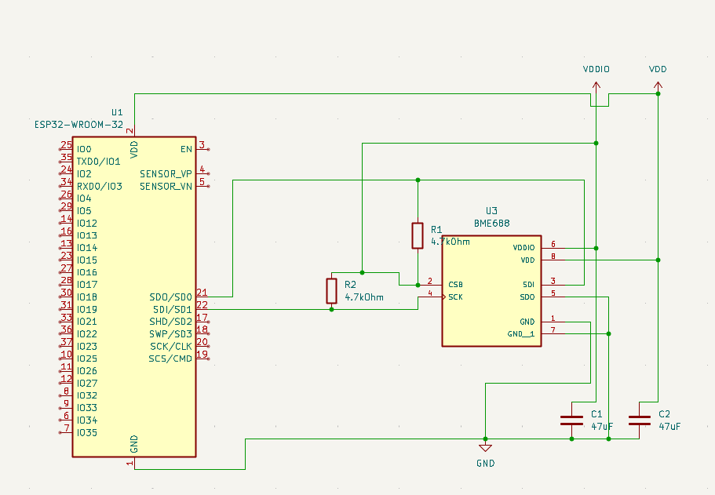Click the GND label under the ground symbol
This screenshot has width=715, height=495.
point(485,464)
